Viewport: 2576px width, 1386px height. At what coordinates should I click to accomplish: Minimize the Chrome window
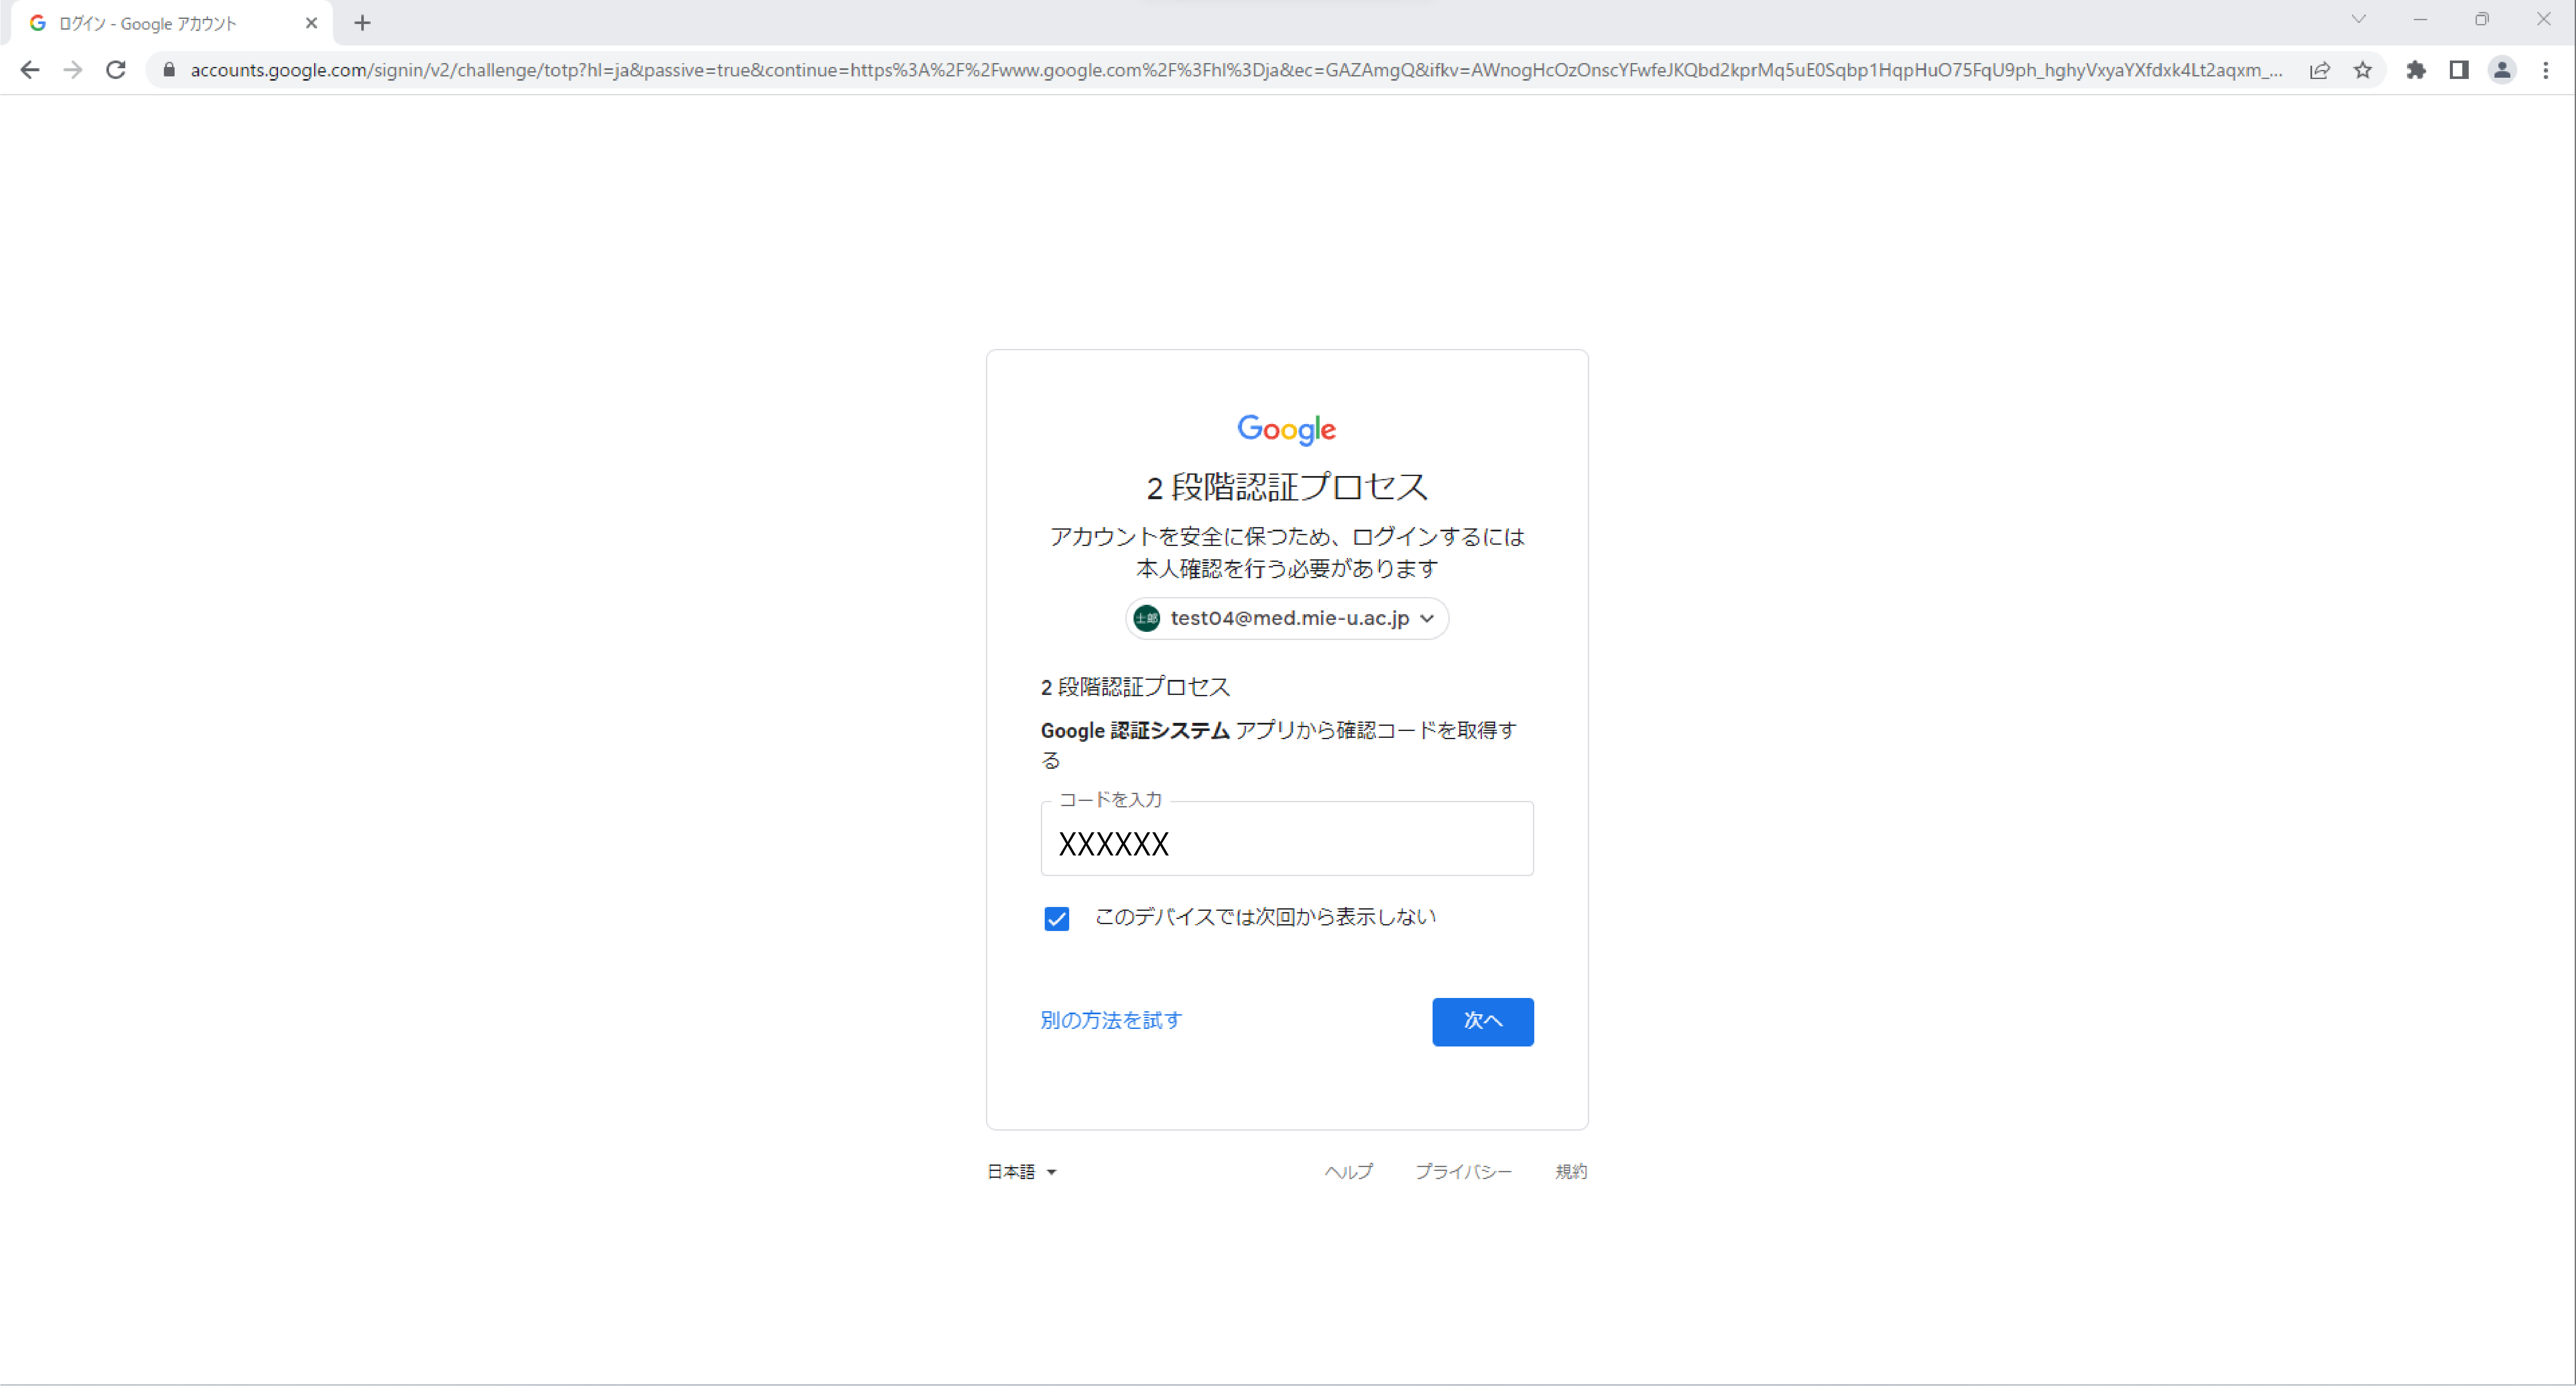click(x=2420, y=19)
